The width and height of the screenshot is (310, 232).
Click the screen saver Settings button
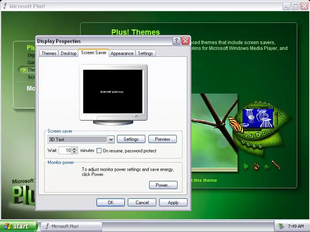point(131,139)
